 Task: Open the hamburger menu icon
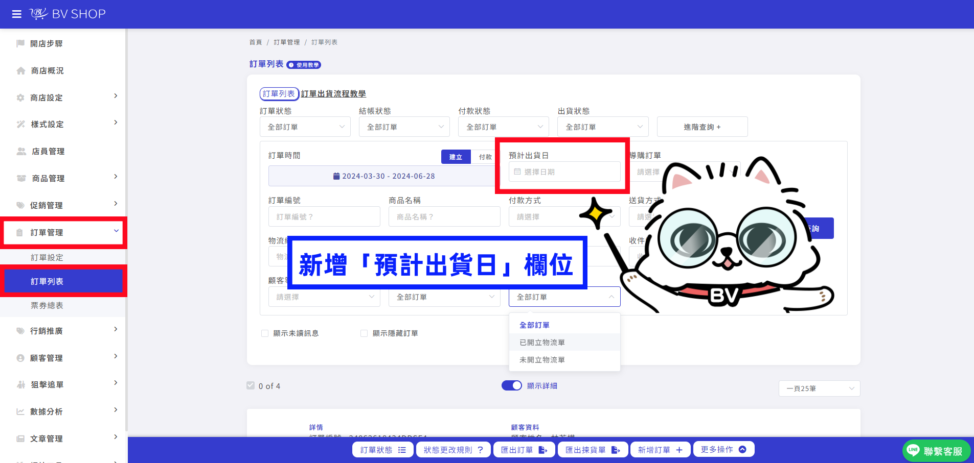[17, 14]
